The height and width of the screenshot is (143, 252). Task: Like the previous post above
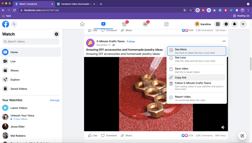tap(93, 30)
